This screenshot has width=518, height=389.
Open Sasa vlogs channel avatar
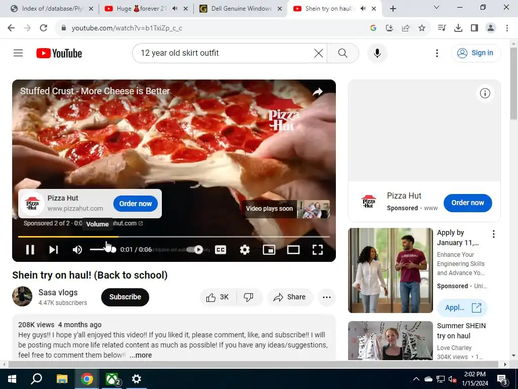pyautogui.click(x=22, y=296)
